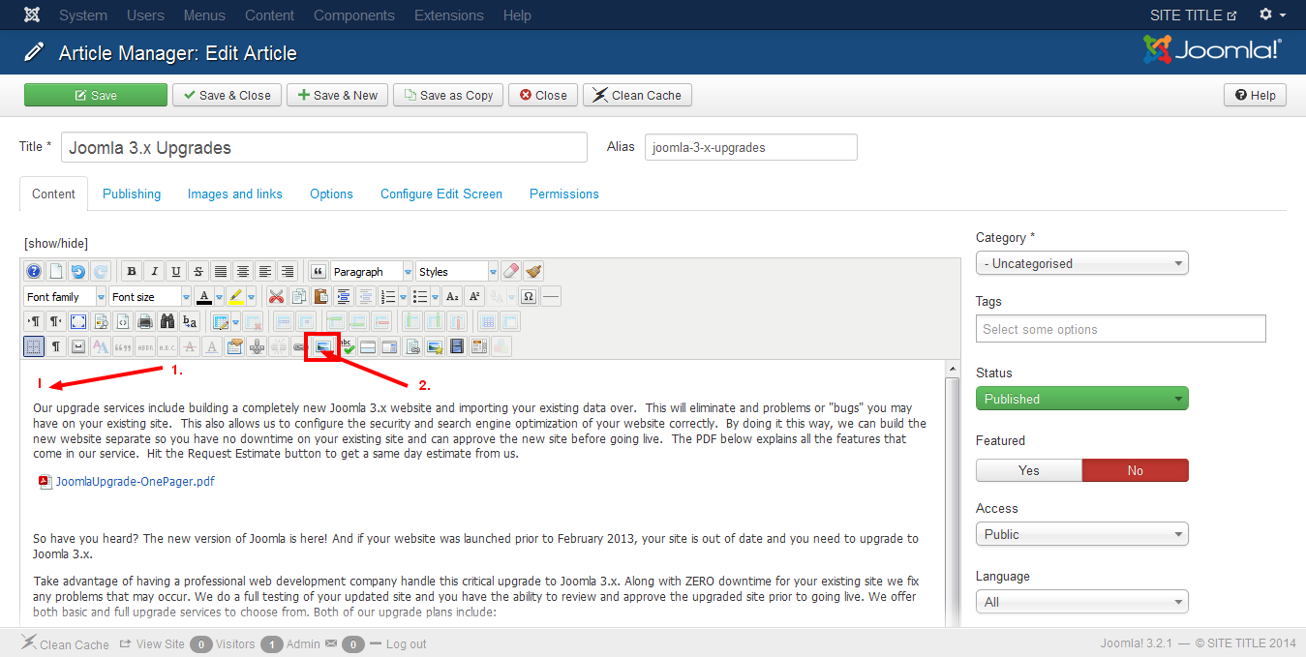This screenshot has width=1306, height=657.
Task: Open the Paragraph format dropdown
Action: [372, 272]
